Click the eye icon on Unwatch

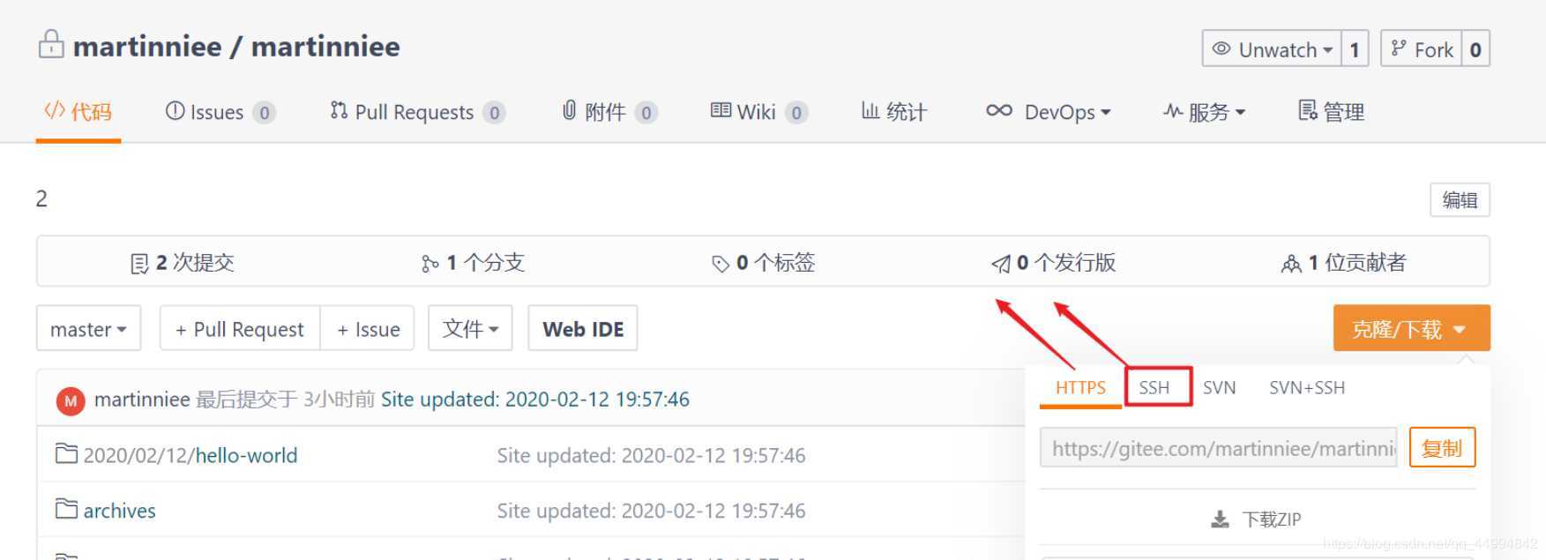1221,49
